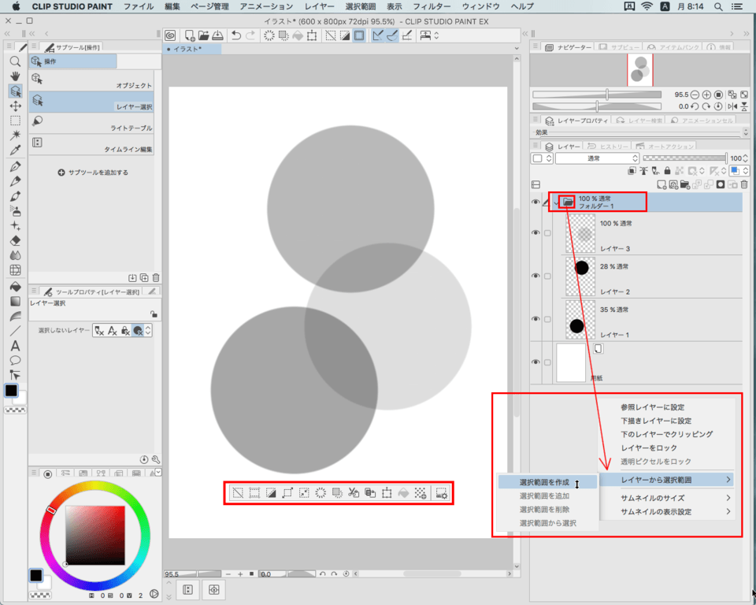
Task: Open 選択しないレイヤー options stepper
Action: [148, 331]
